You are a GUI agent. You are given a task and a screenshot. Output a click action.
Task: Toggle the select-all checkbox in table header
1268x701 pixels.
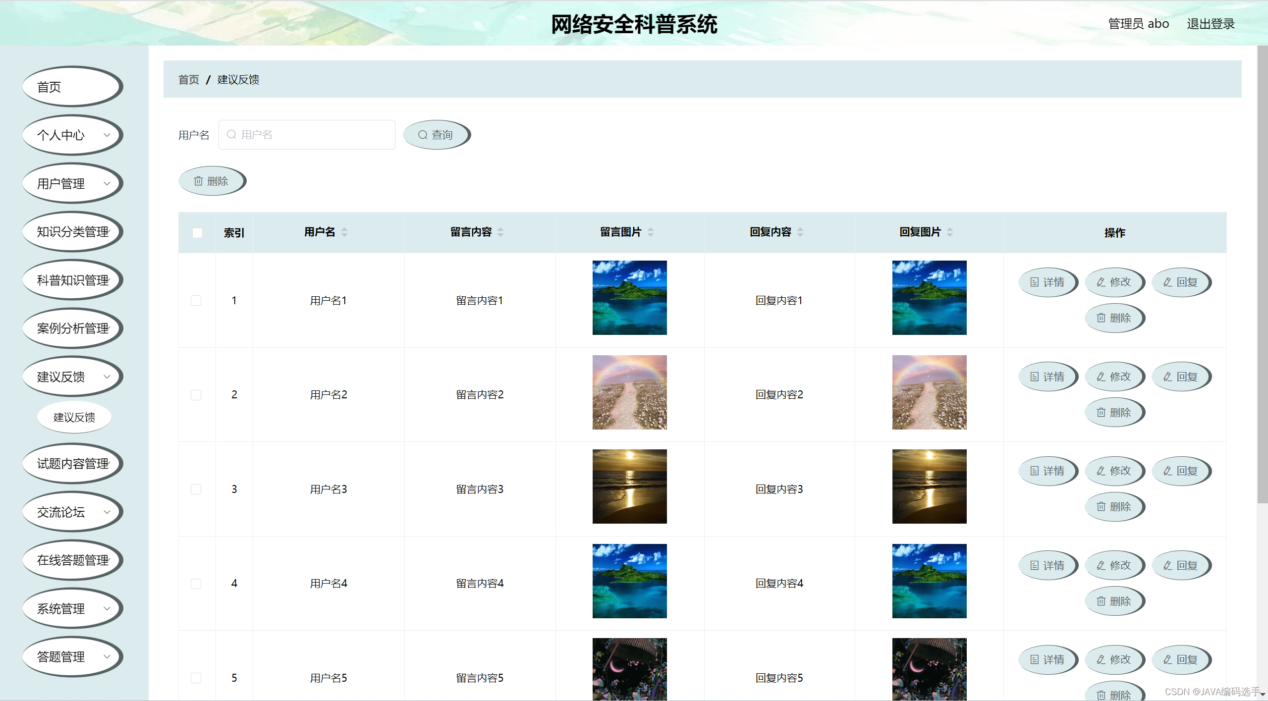(197, 232)
